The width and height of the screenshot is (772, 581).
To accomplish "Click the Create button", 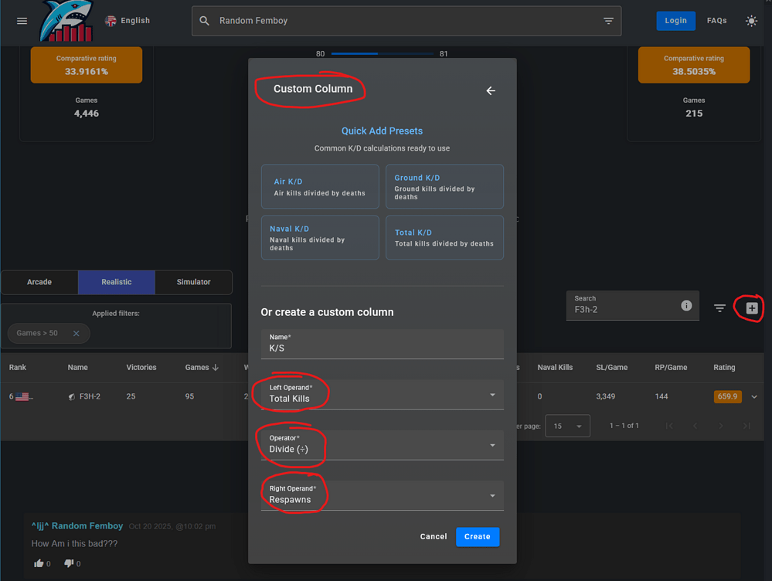I will pyautogui.click(x=477, y=536).
